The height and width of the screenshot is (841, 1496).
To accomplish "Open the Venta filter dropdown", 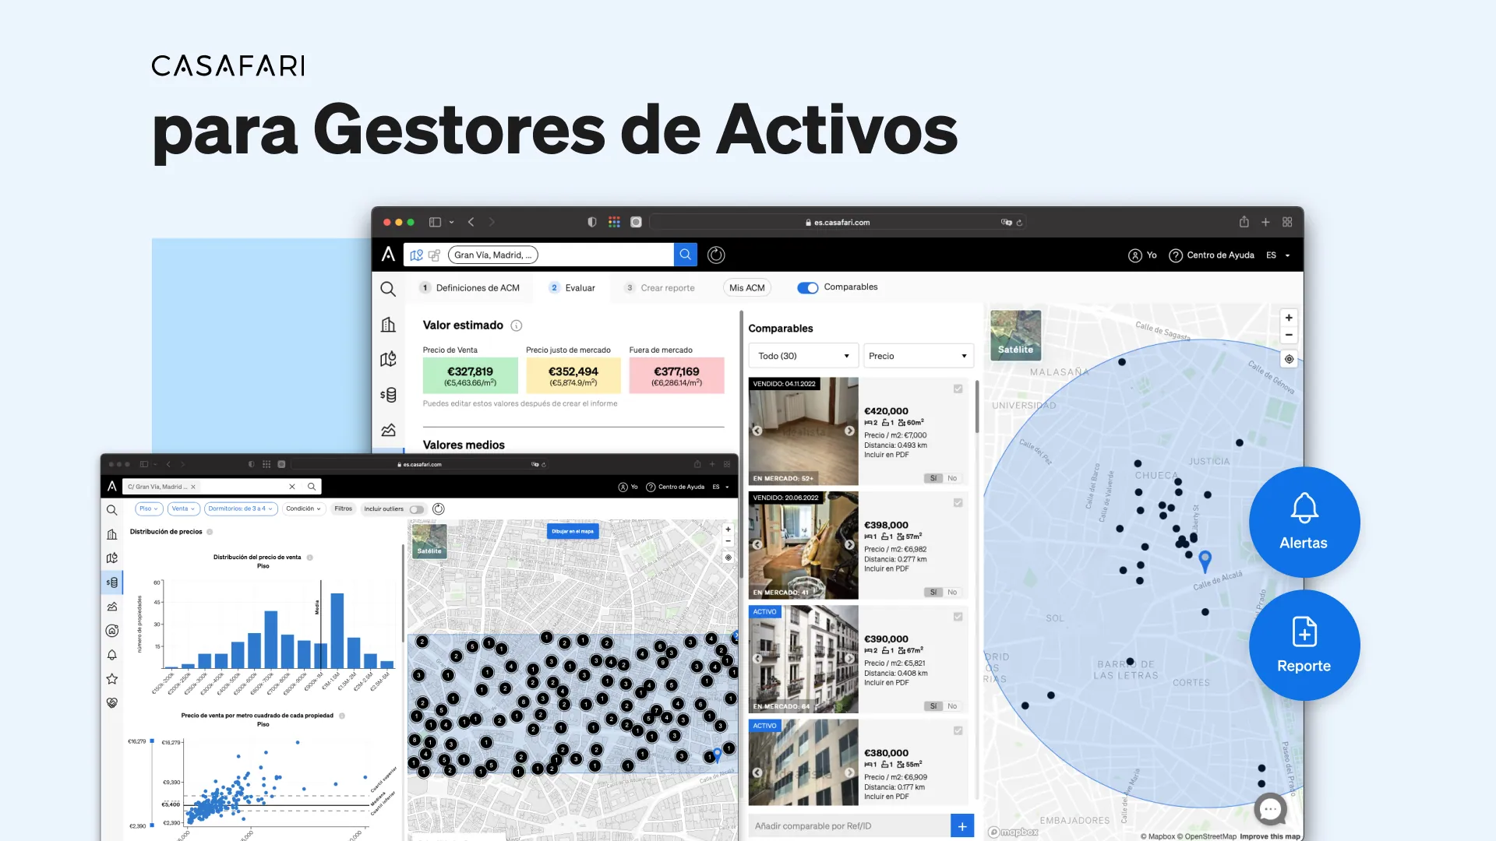I will [183, 508].
